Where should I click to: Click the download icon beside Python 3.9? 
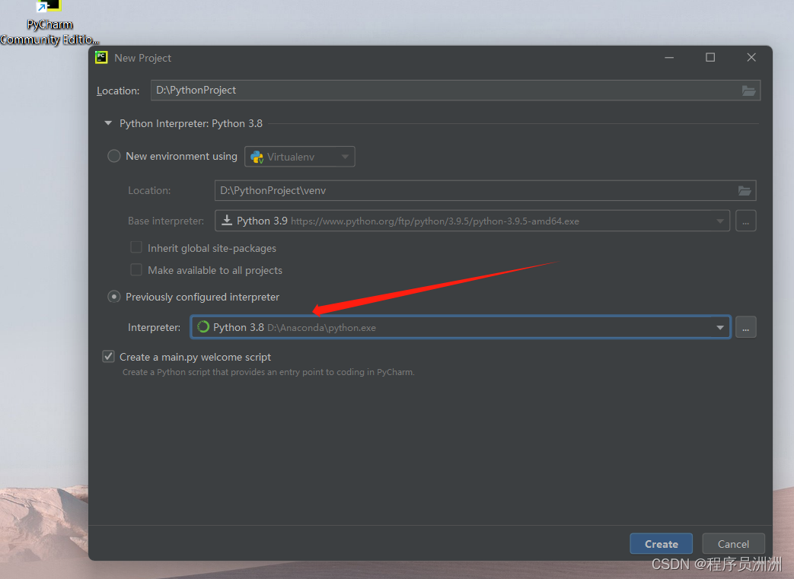227,220
